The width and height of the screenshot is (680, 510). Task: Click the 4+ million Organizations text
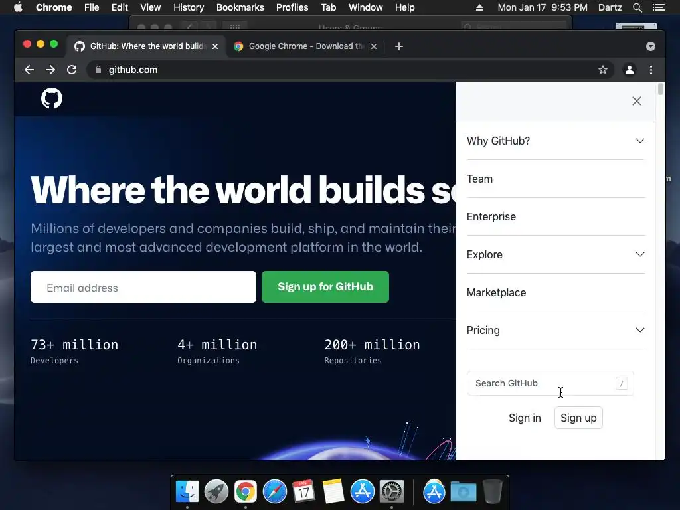217,351
